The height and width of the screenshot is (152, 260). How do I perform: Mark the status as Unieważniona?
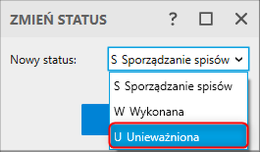pos(178,137)
